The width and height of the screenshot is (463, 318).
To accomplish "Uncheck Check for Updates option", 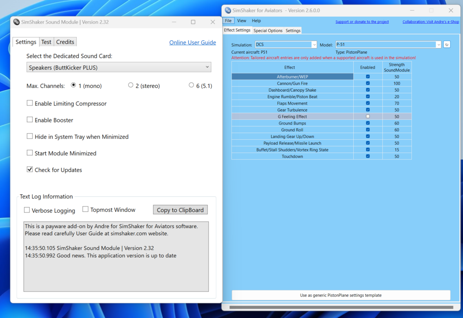I will 30,169.
